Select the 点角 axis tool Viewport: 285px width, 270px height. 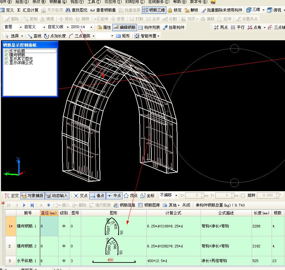tap(254, 27)
